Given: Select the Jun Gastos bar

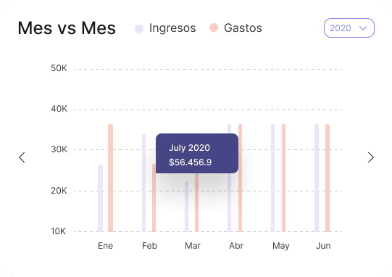Looking at the screenshot, I should [x=328, y=178].
